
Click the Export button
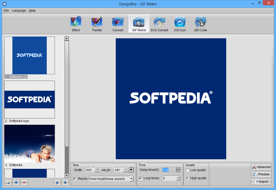click(x=261, y=182)
